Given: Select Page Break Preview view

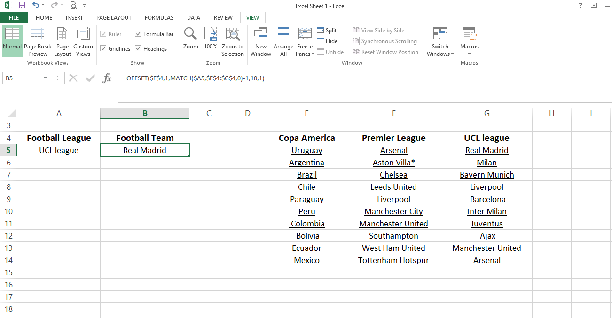Looking at the screenshot, I should pos(38,41).
